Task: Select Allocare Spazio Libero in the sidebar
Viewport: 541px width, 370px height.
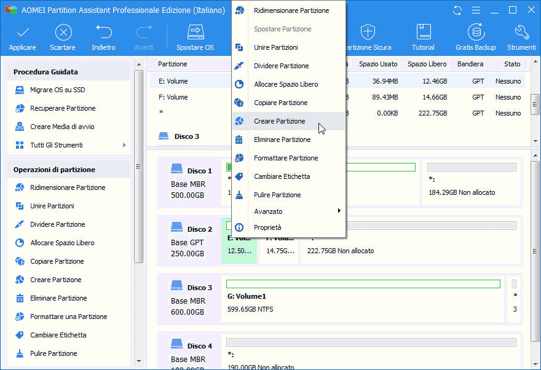Action: pyautogui.click(x=55, y=243)
